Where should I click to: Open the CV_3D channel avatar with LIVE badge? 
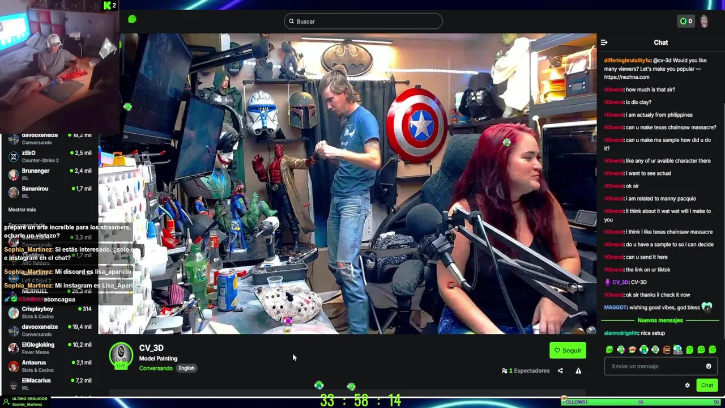coord(121,356)
